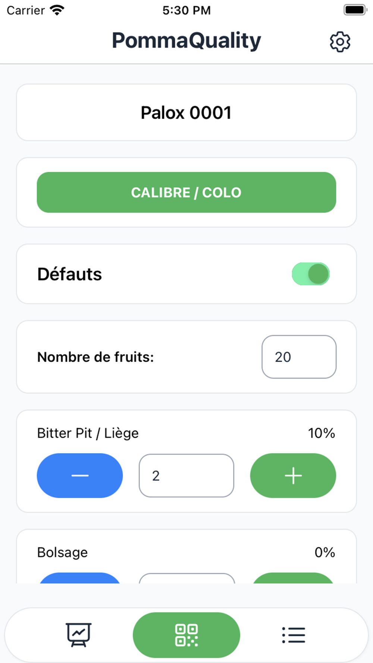Screen dimensions: 373x663
Task: Tap the Palox 0001 card
Action: [186, 112]
